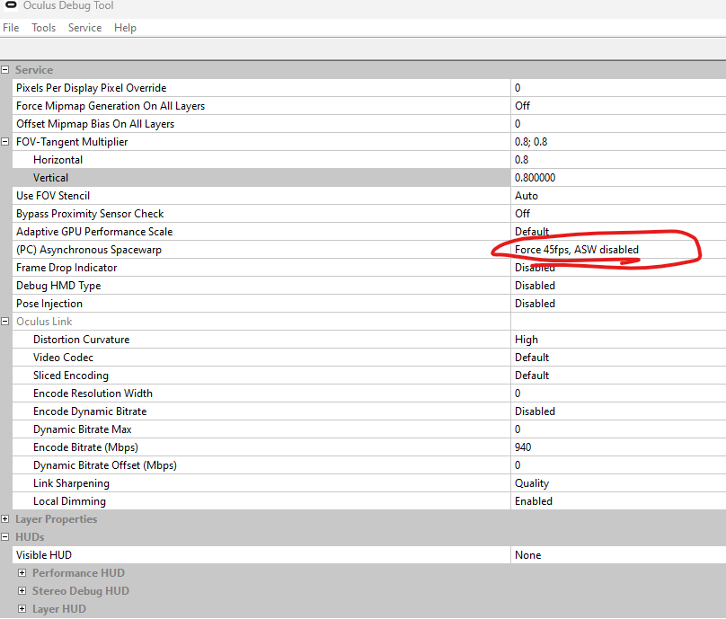Change Adaptive GPU Performance Scale value
Viewport: 726px width, 619px height.
pos(618,232)
